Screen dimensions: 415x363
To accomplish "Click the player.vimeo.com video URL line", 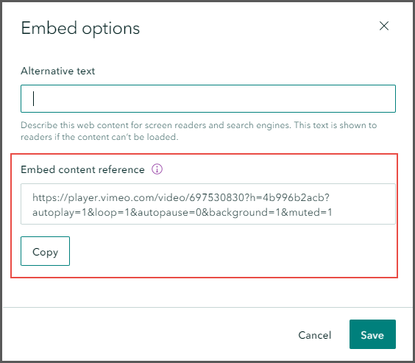I will pos(181,197).
